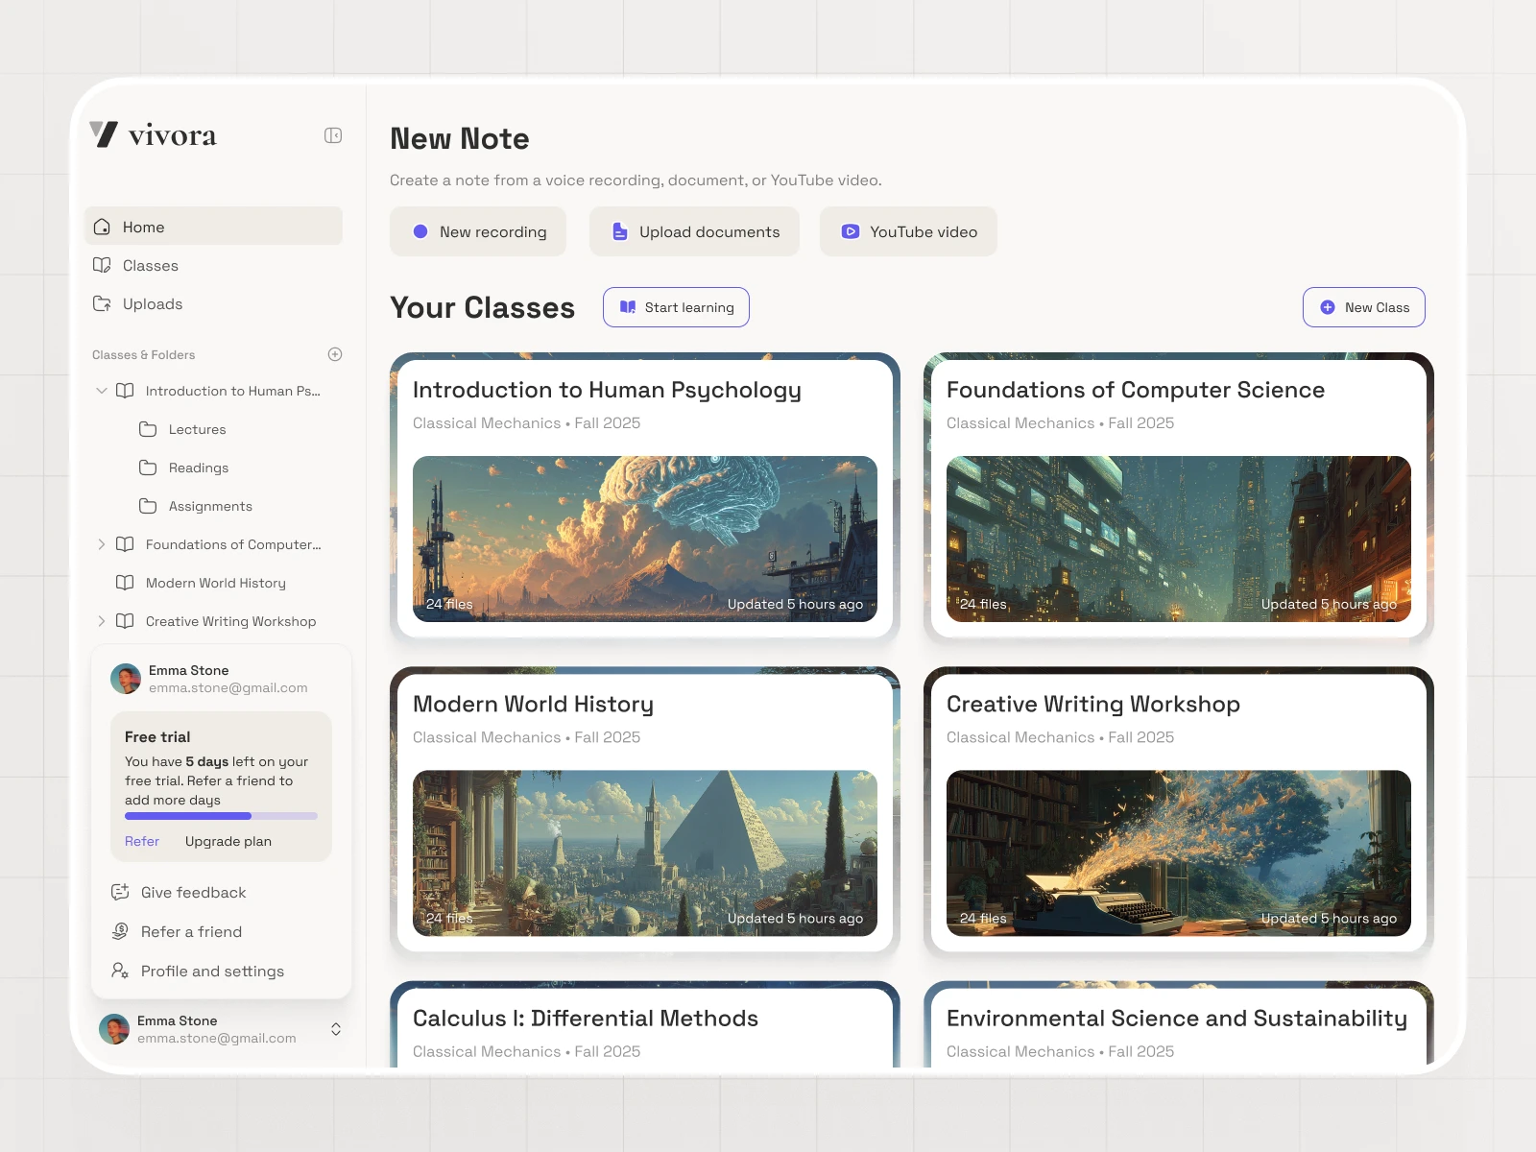
Task: Click folder icon next to Assignments
Action: point(148,506)
